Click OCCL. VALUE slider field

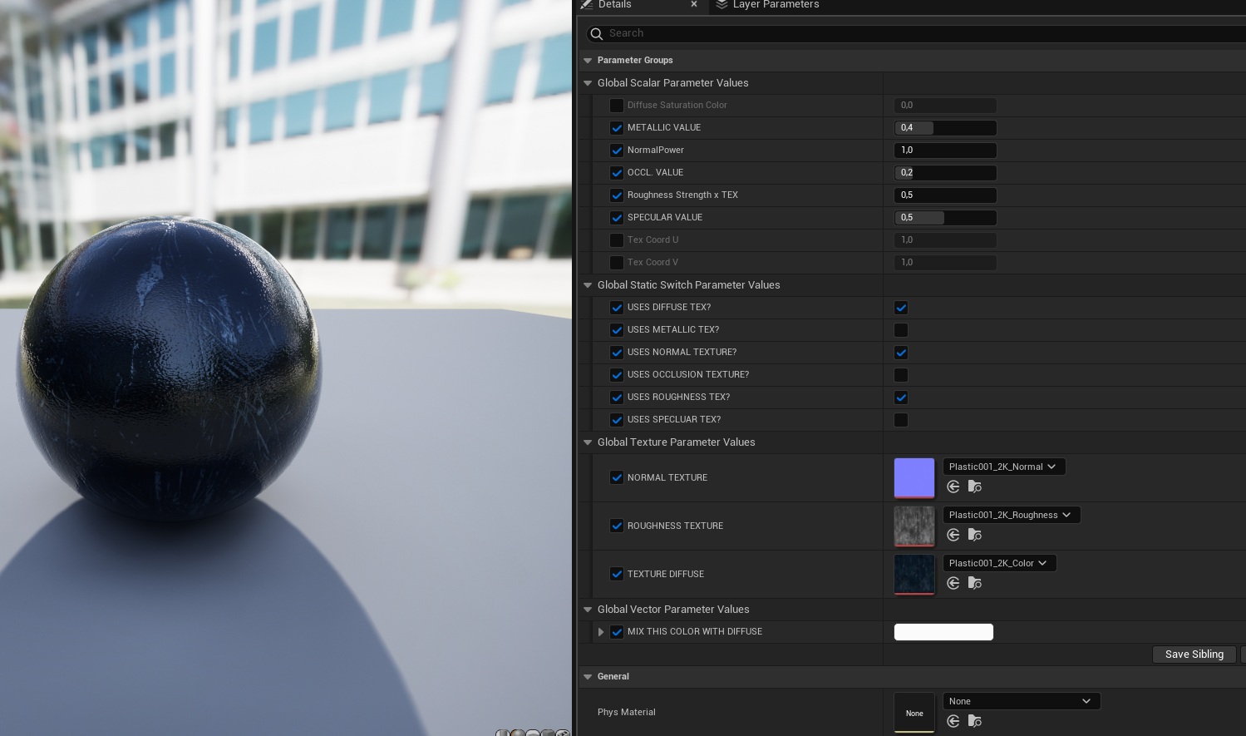pos(945,173)
